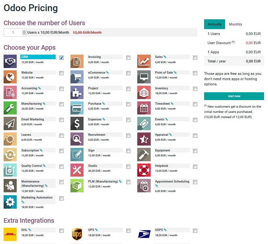Click the Project puzzle piece icon
Image resolution: width=268 pixels, height=244 pixels.
(x=77, y=92)
